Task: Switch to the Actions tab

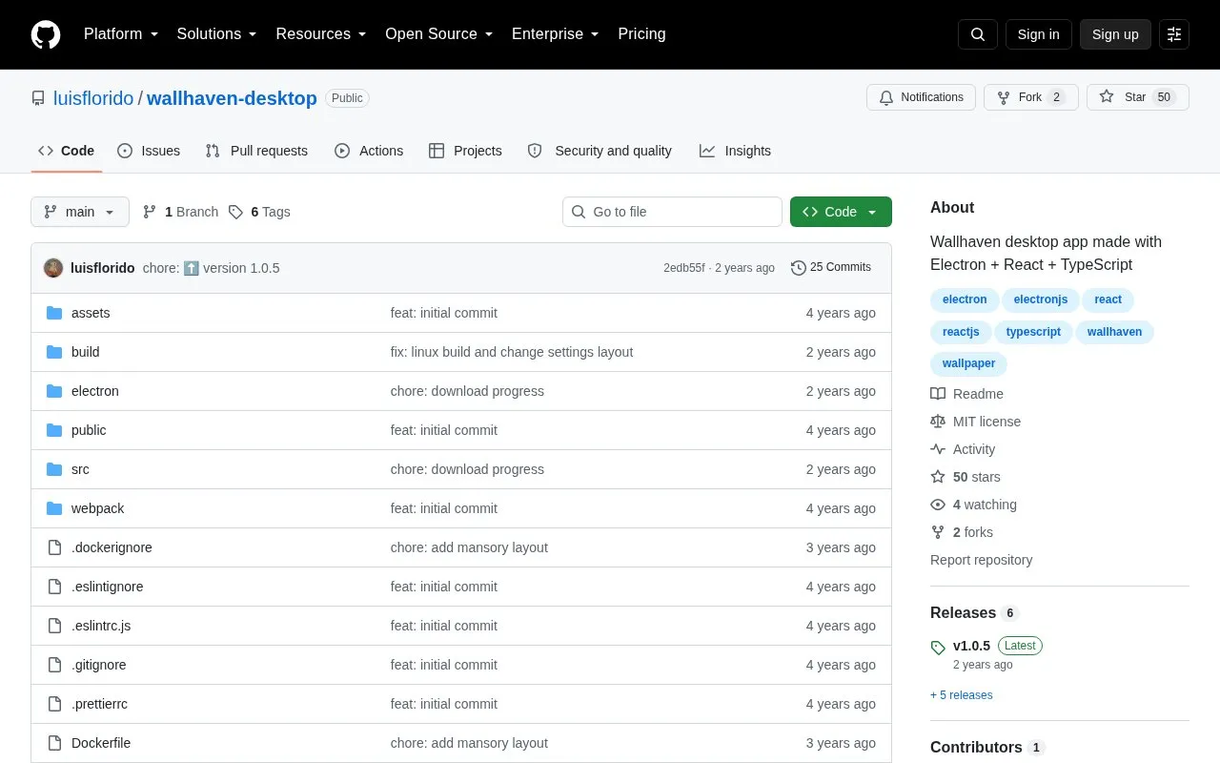Action: pos(369,151)
